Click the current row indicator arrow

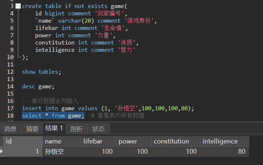[1, 151]
